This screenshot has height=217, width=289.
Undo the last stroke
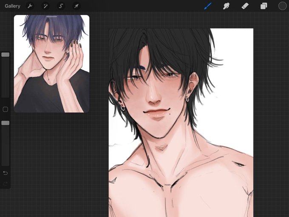pos(6,173)
